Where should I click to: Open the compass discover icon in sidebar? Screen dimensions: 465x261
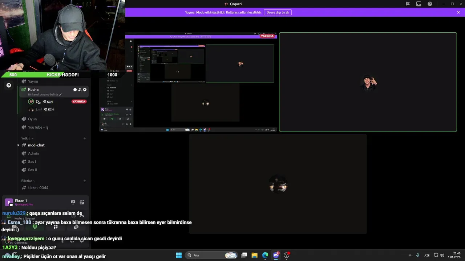click(9, 86)
